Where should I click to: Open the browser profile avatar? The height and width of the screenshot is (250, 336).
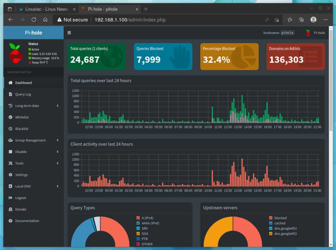coord(313,20)
